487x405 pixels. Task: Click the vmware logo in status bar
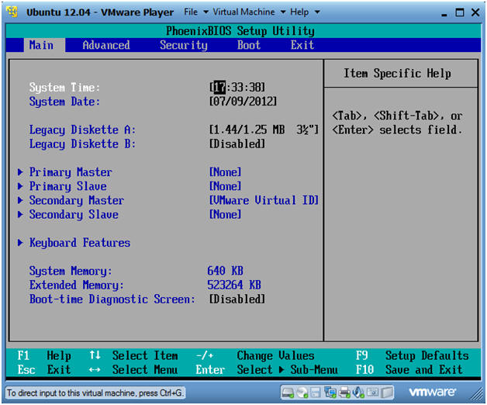click(x=432, y=392)
